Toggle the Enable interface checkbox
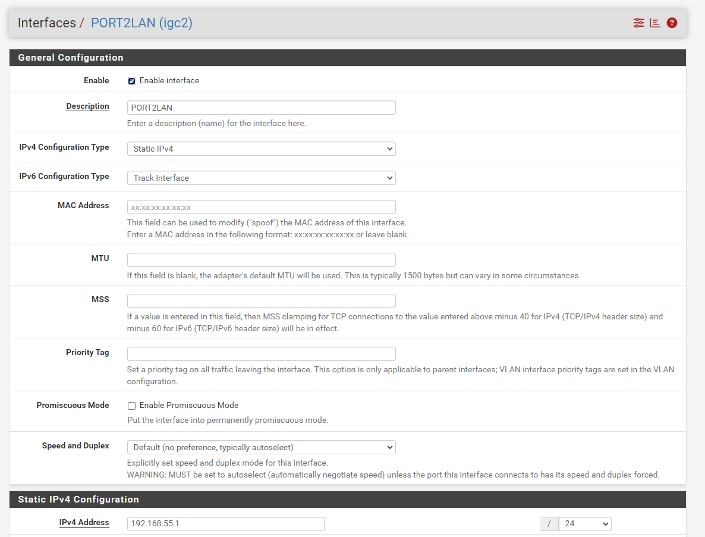 coord(131,81)
